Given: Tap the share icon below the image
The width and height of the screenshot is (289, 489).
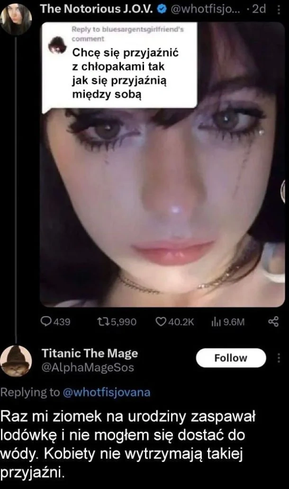Looking at the screenshot, I should coord(273,321).
